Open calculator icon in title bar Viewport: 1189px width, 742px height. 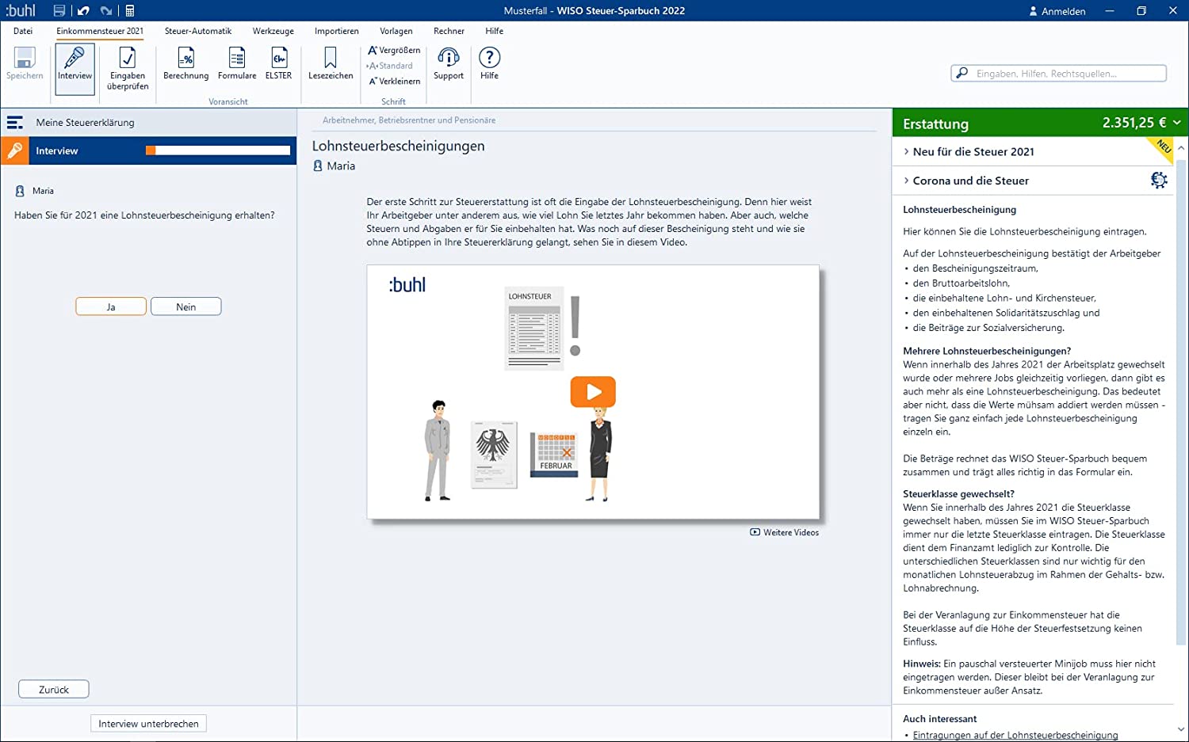point(130,11)
